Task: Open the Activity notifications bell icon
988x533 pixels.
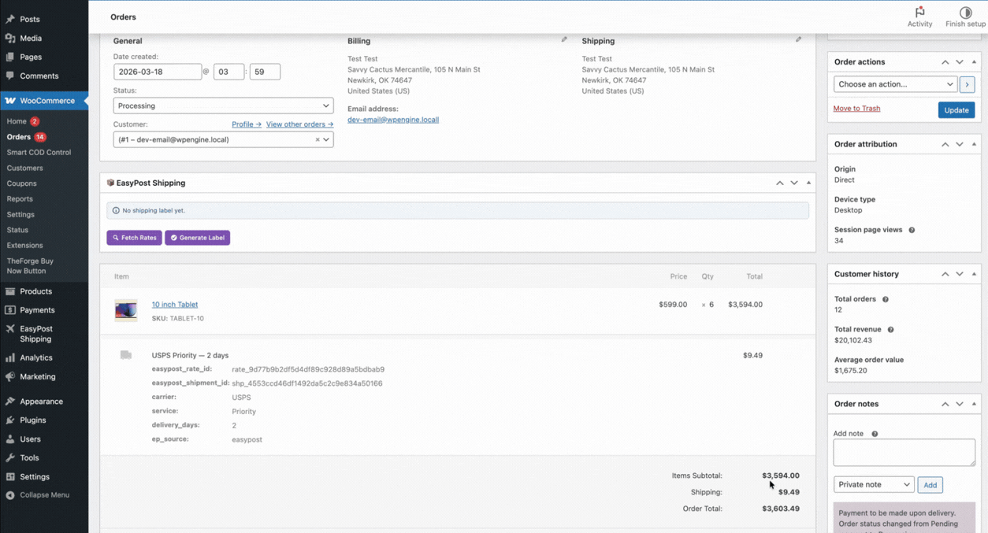Action: [x=919, y=13]
